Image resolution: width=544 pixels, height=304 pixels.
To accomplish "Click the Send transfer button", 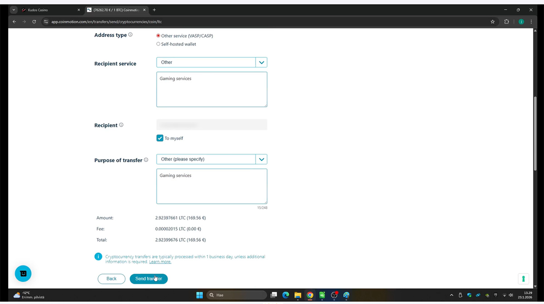I will coord(149,279).
